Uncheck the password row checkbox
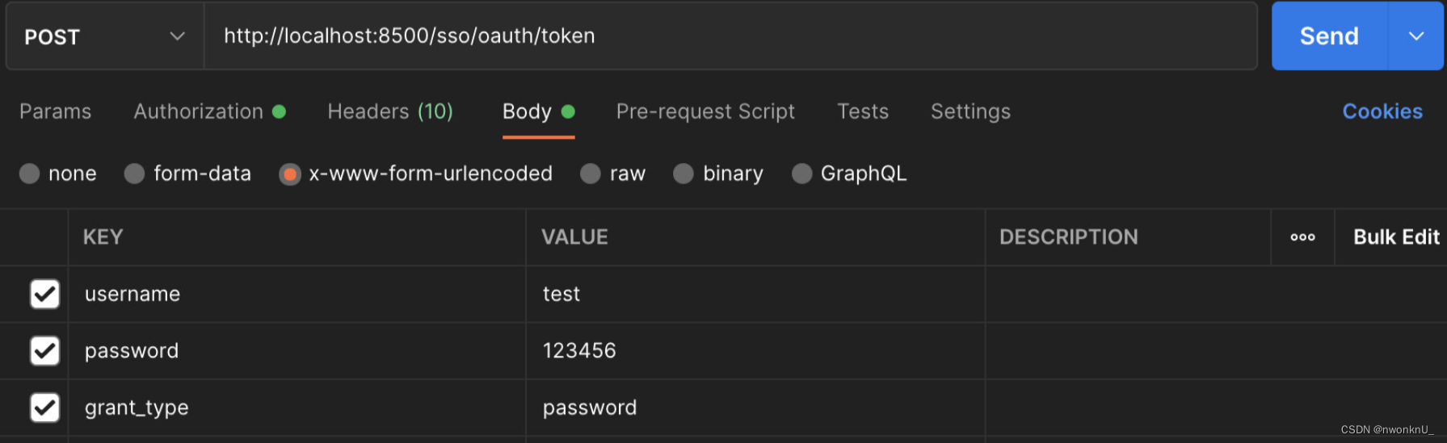1447x443 pixels. pos(44,351)
